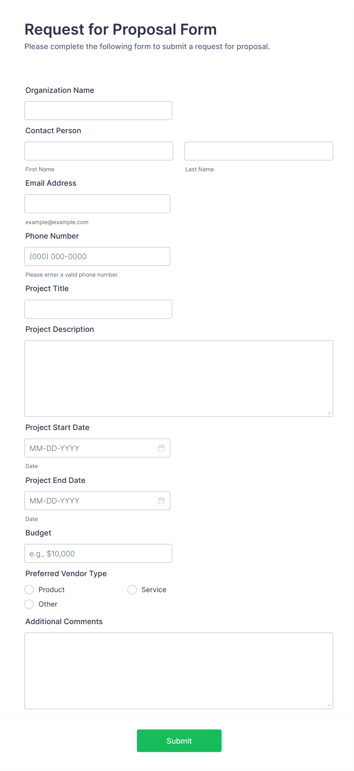
Task: Click the Request for Proposal Form heading
Action: (x=121, y=29)
